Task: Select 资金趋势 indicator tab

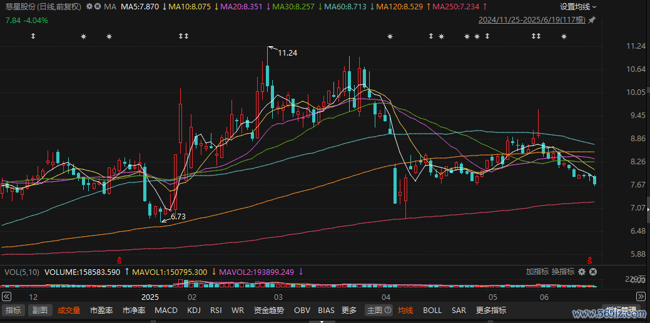Action: pyautogui.click(x=269, y=310)
